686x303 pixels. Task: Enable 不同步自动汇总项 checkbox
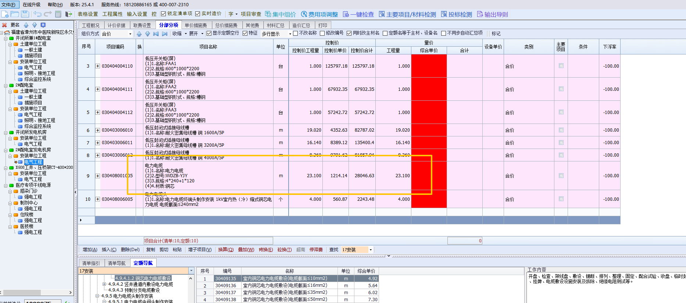point(443,33)
